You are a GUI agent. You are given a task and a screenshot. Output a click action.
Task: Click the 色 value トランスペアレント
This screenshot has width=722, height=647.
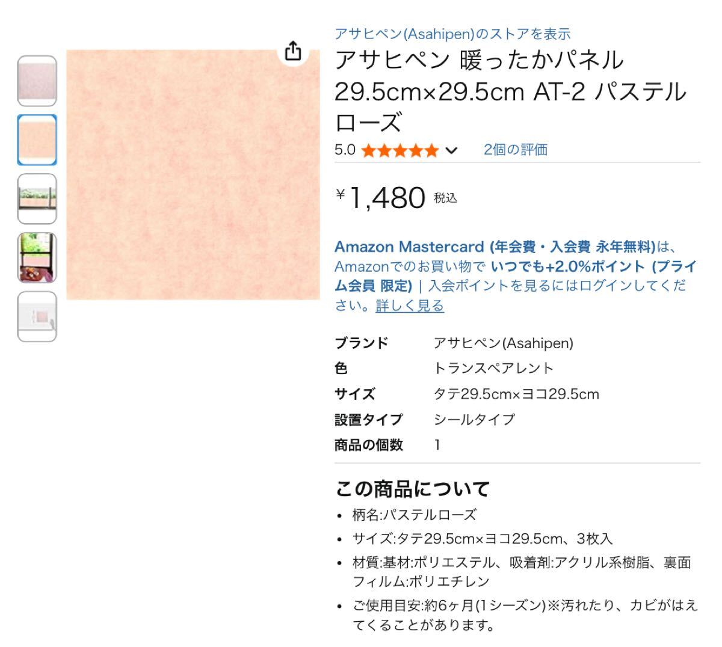click(x=493, y=368)
